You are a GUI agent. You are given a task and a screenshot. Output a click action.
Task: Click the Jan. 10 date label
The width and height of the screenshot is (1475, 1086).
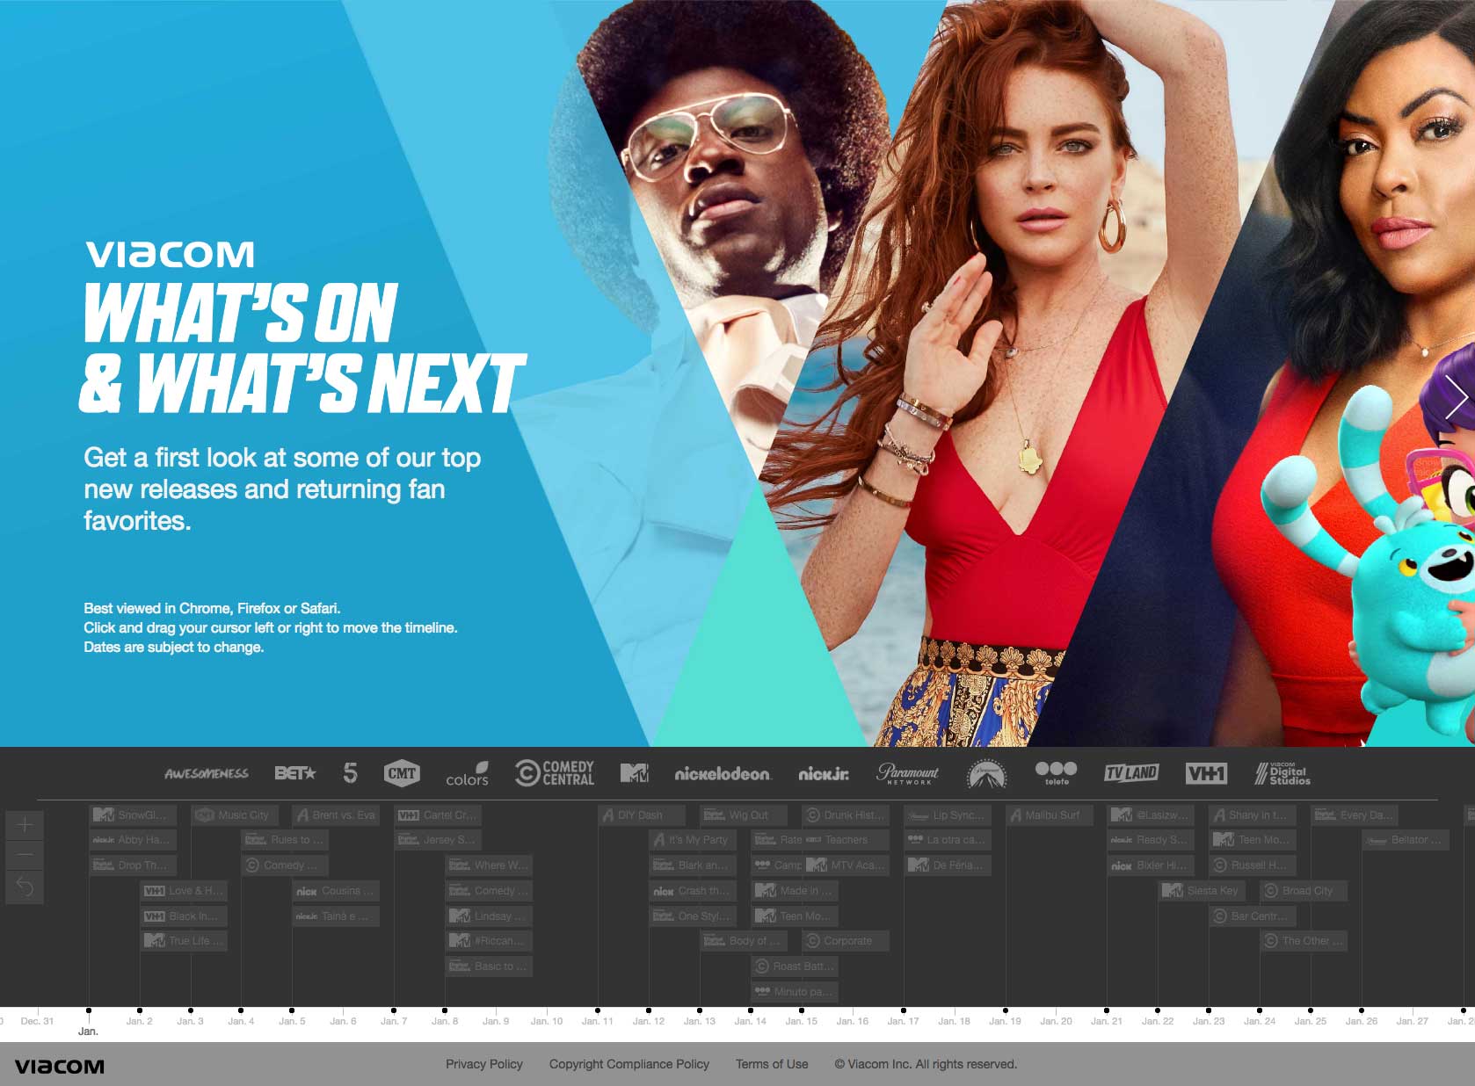[x=547, y=1021]
